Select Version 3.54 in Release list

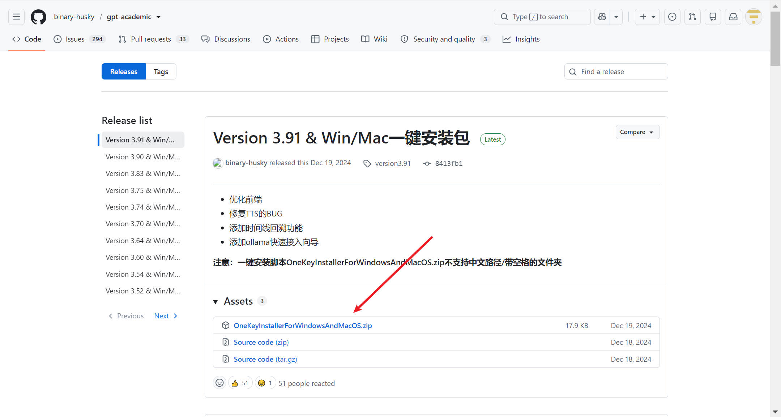pos(143,274)
